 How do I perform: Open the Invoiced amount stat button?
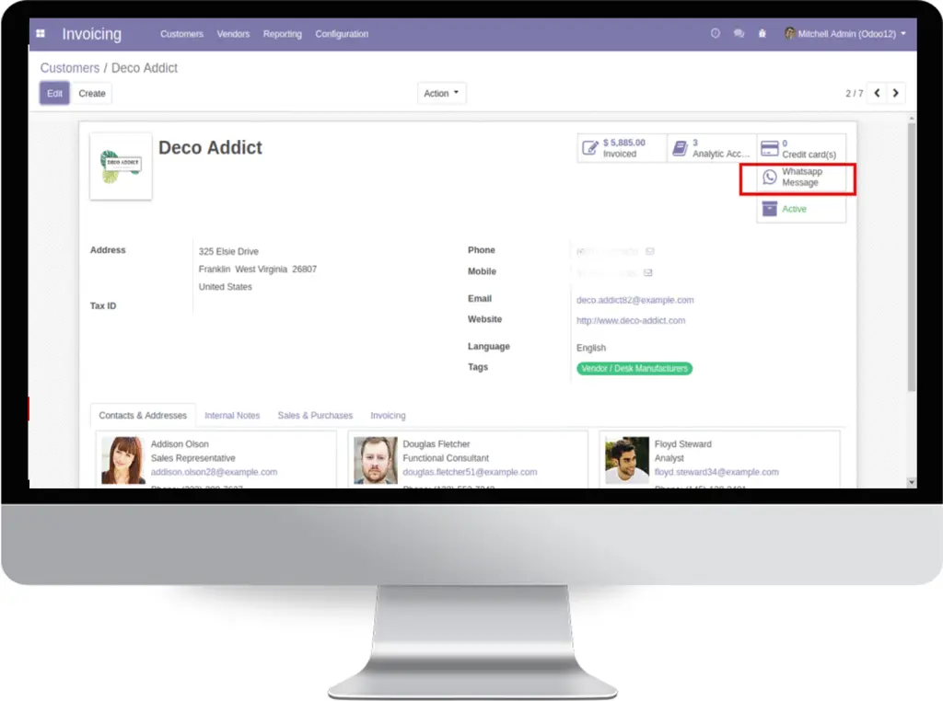click(622, 148)
